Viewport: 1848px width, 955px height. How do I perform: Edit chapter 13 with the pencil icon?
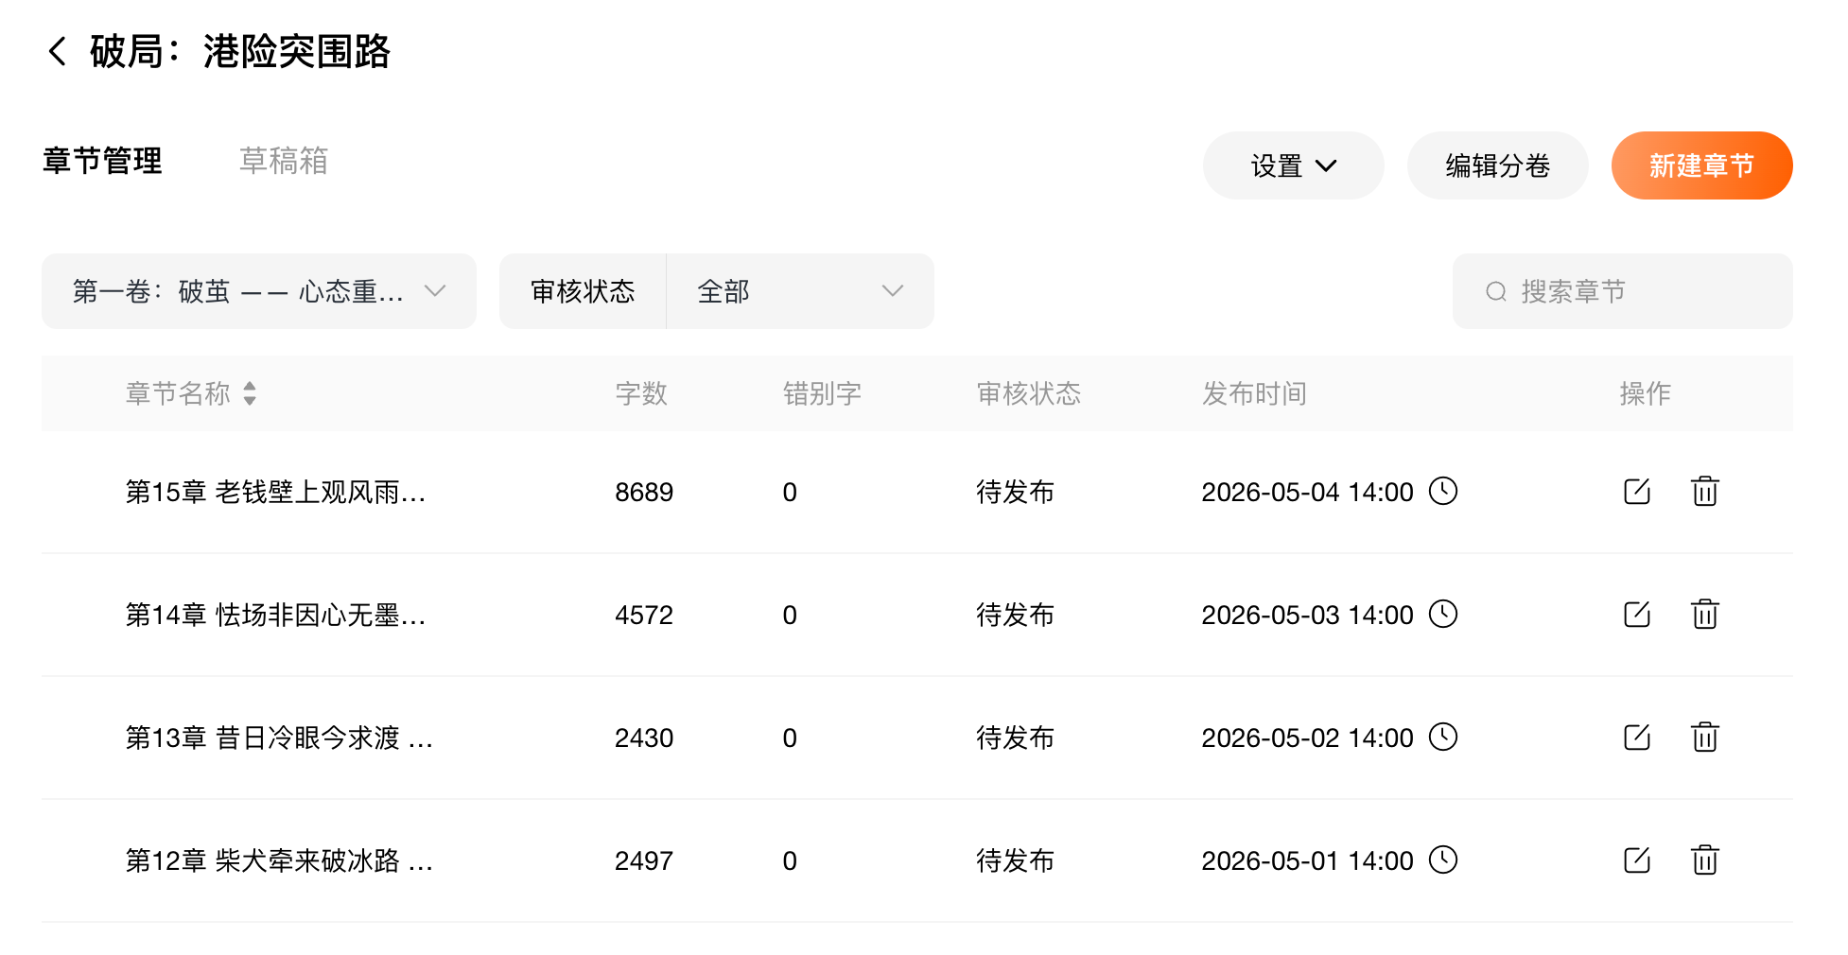[1636, 738]
